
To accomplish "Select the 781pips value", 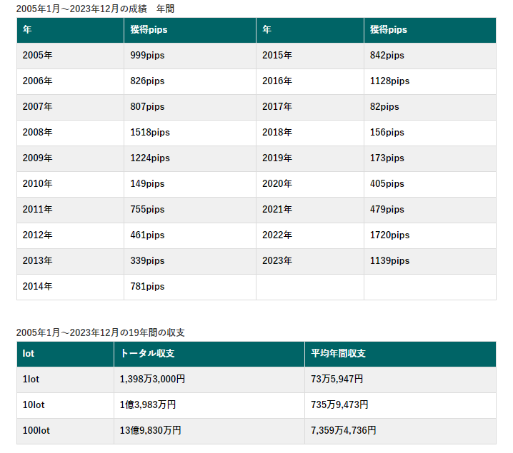I will tap(147, 287).
